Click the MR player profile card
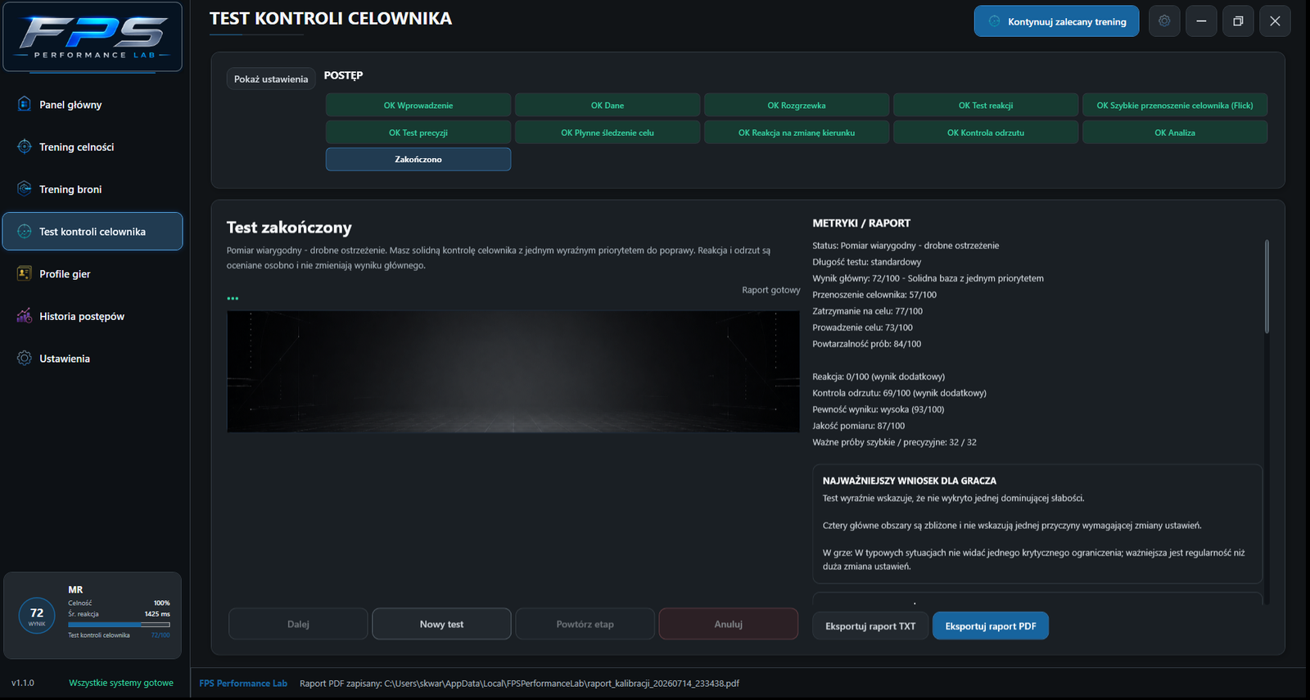1310x700 pixels. (93, 615)
